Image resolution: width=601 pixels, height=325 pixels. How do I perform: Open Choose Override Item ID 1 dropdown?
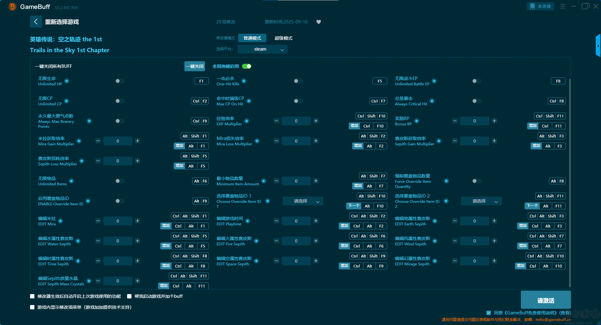(303, 201)
